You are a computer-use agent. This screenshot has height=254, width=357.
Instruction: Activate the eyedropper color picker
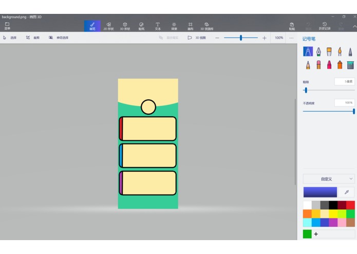347,192
